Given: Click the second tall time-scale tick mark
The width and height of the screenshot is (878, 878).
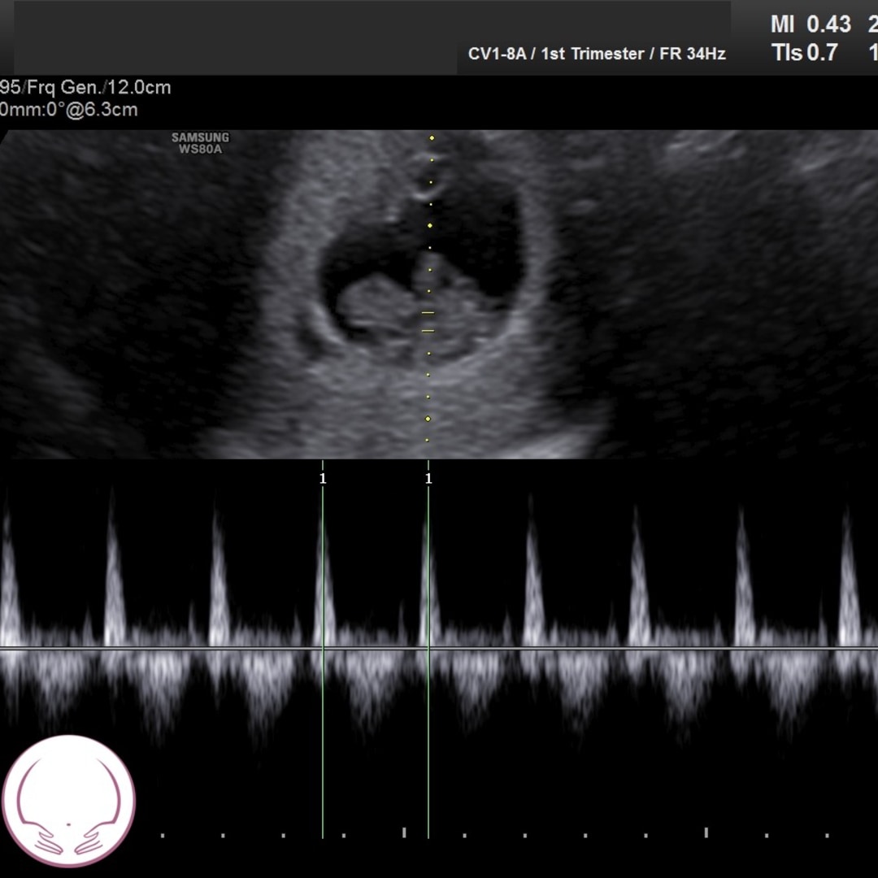Looking at the screenshot, I should [x=706, y=832].
